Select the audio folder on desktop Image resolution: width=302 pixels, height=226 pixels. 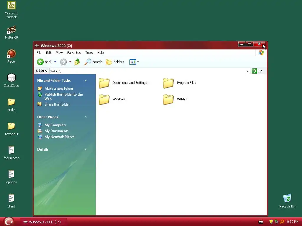[11, 104]
